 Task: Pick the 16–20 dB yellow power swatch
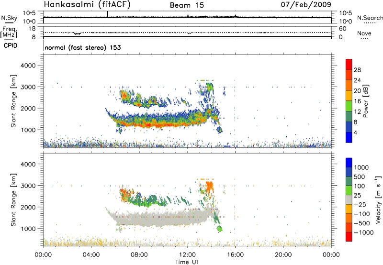[349, 96]
